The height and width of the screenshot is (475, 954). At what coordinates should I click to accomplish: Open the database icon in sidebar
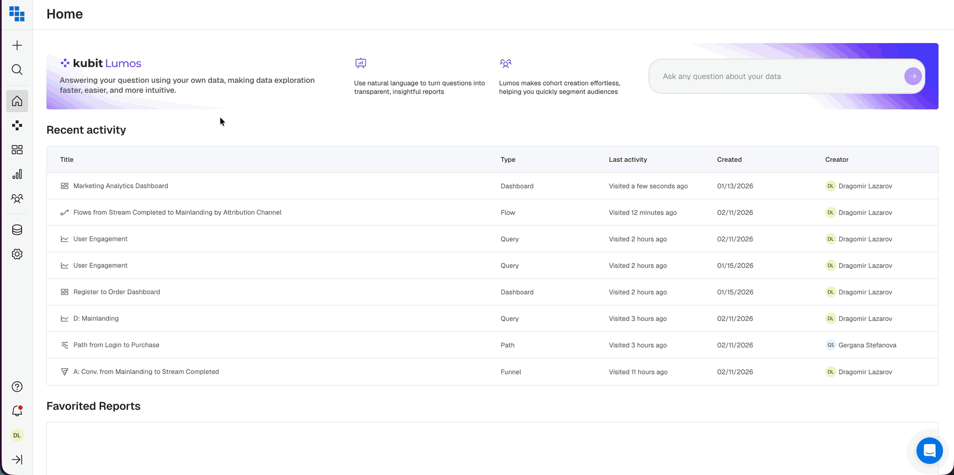pyautogui.click(x=17, y=230)
